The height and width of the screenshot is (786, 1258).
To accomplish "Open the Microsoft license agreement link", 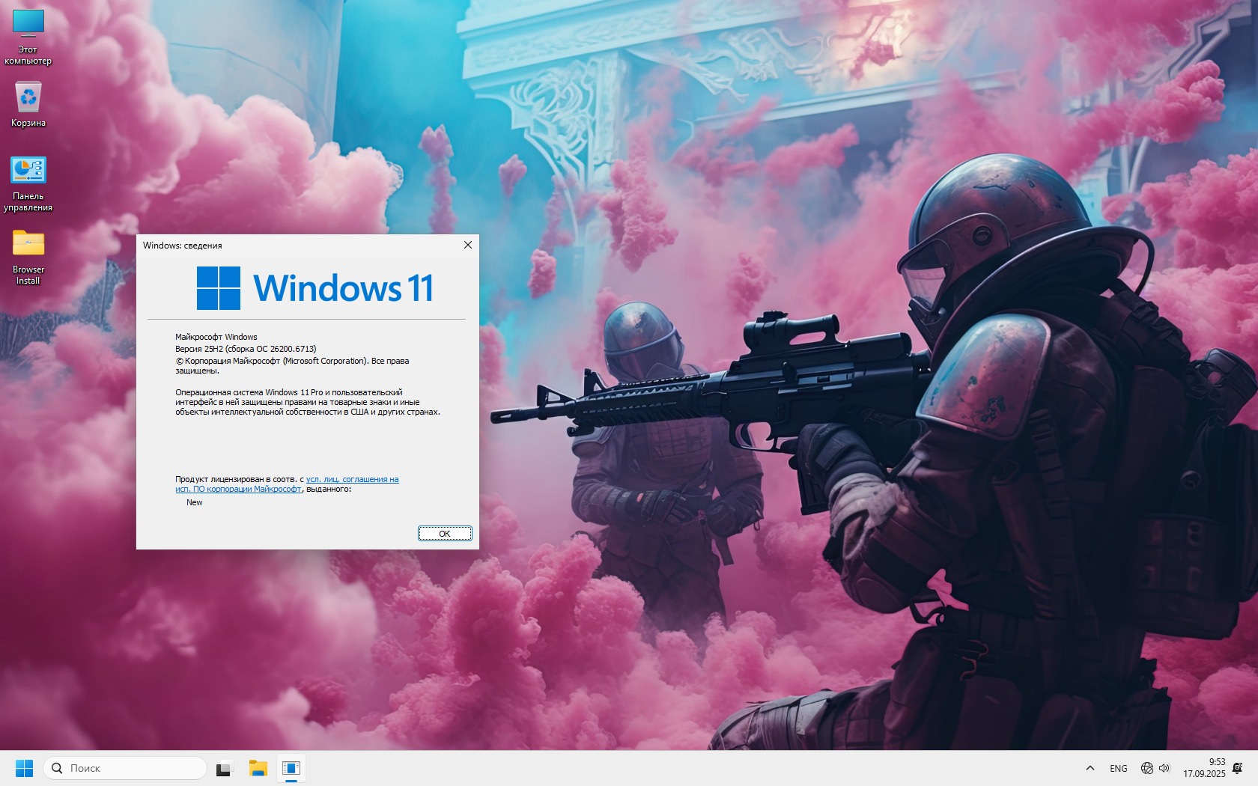I will (352, 479).
